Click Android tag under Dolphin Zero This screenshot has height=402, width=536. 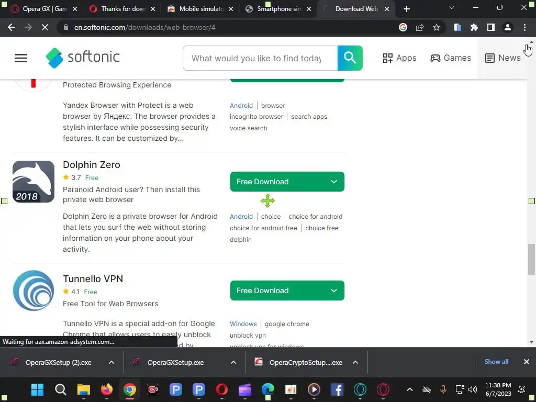(241, 217)
